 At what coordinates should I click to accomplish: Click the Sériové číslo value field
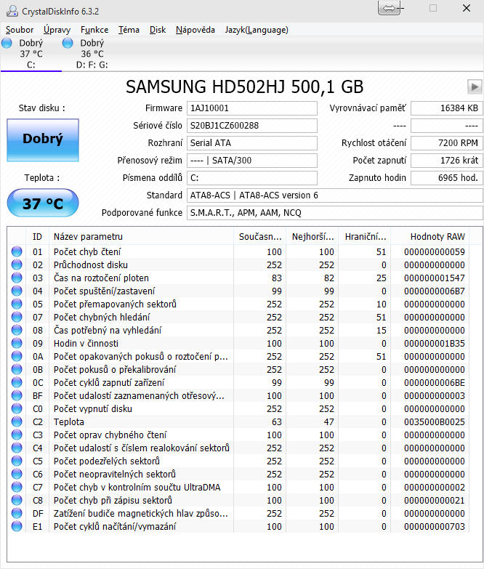pyautogui.click(x=251, y=125)
